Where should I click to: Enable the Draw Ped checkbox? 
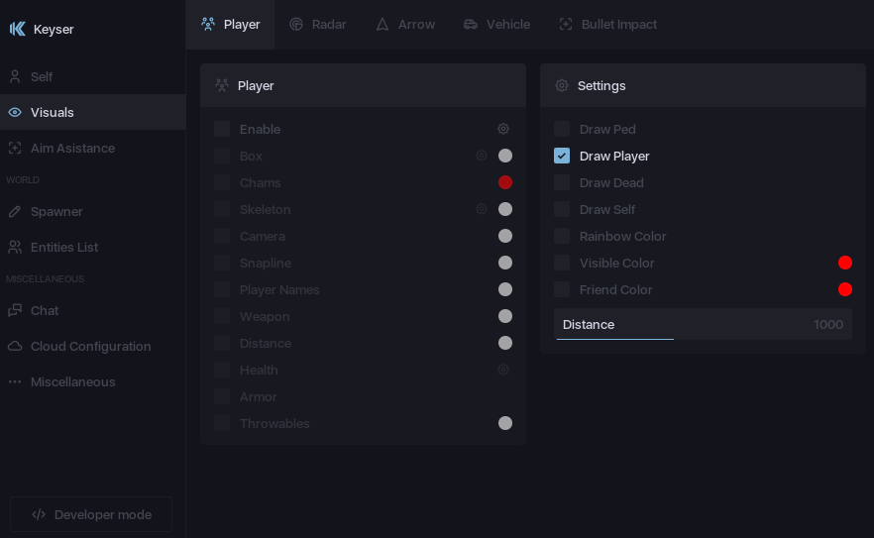click(562, 129)
